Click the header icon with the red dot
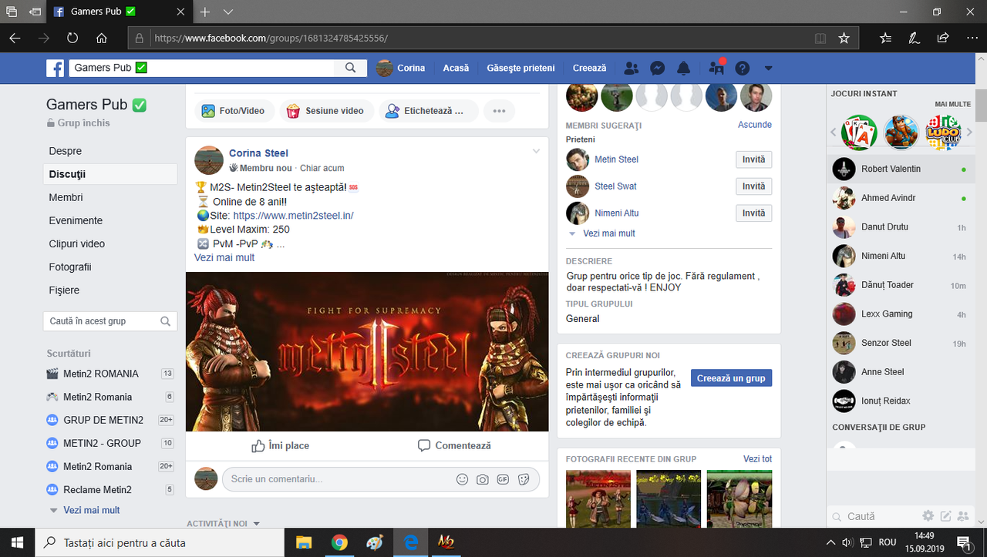The width and height of the screenshot is (987, 557). (716, 68)
